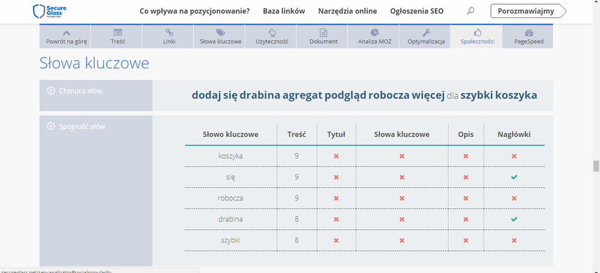Select the Słowa kluczowe tab
600x273 pixels.
tap(220, 37)
